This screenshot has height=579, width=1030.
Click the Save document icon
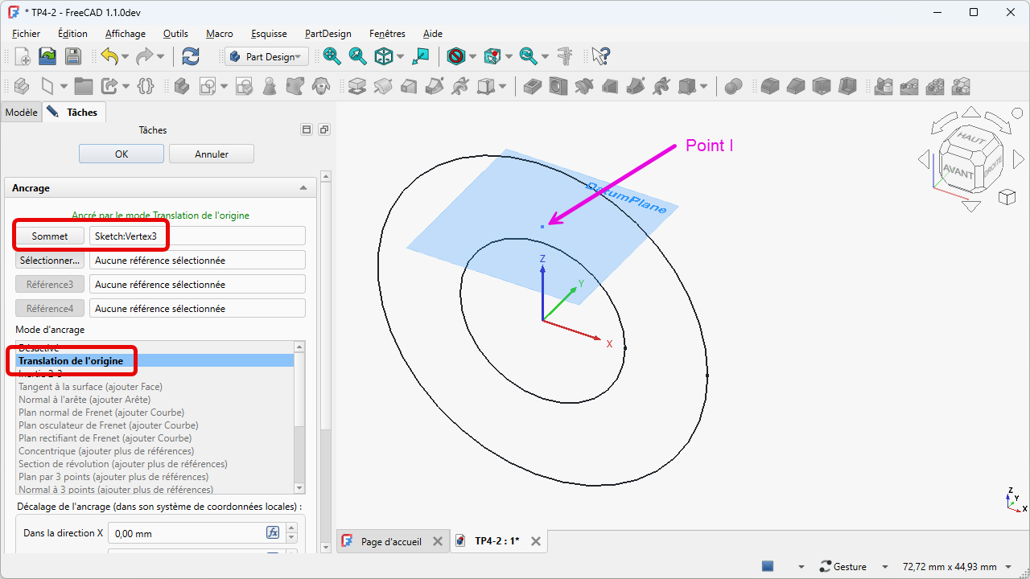73,56
